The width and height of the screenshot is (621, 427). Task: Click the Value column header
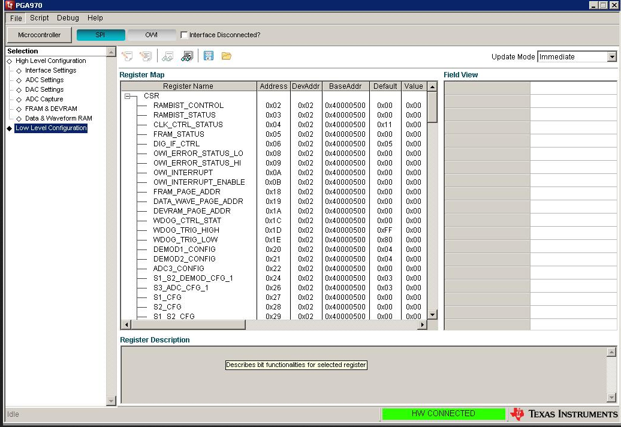[414, 86]
